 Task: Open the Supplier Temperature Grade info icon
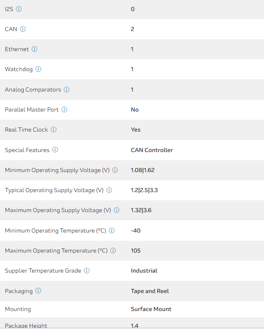87,271
